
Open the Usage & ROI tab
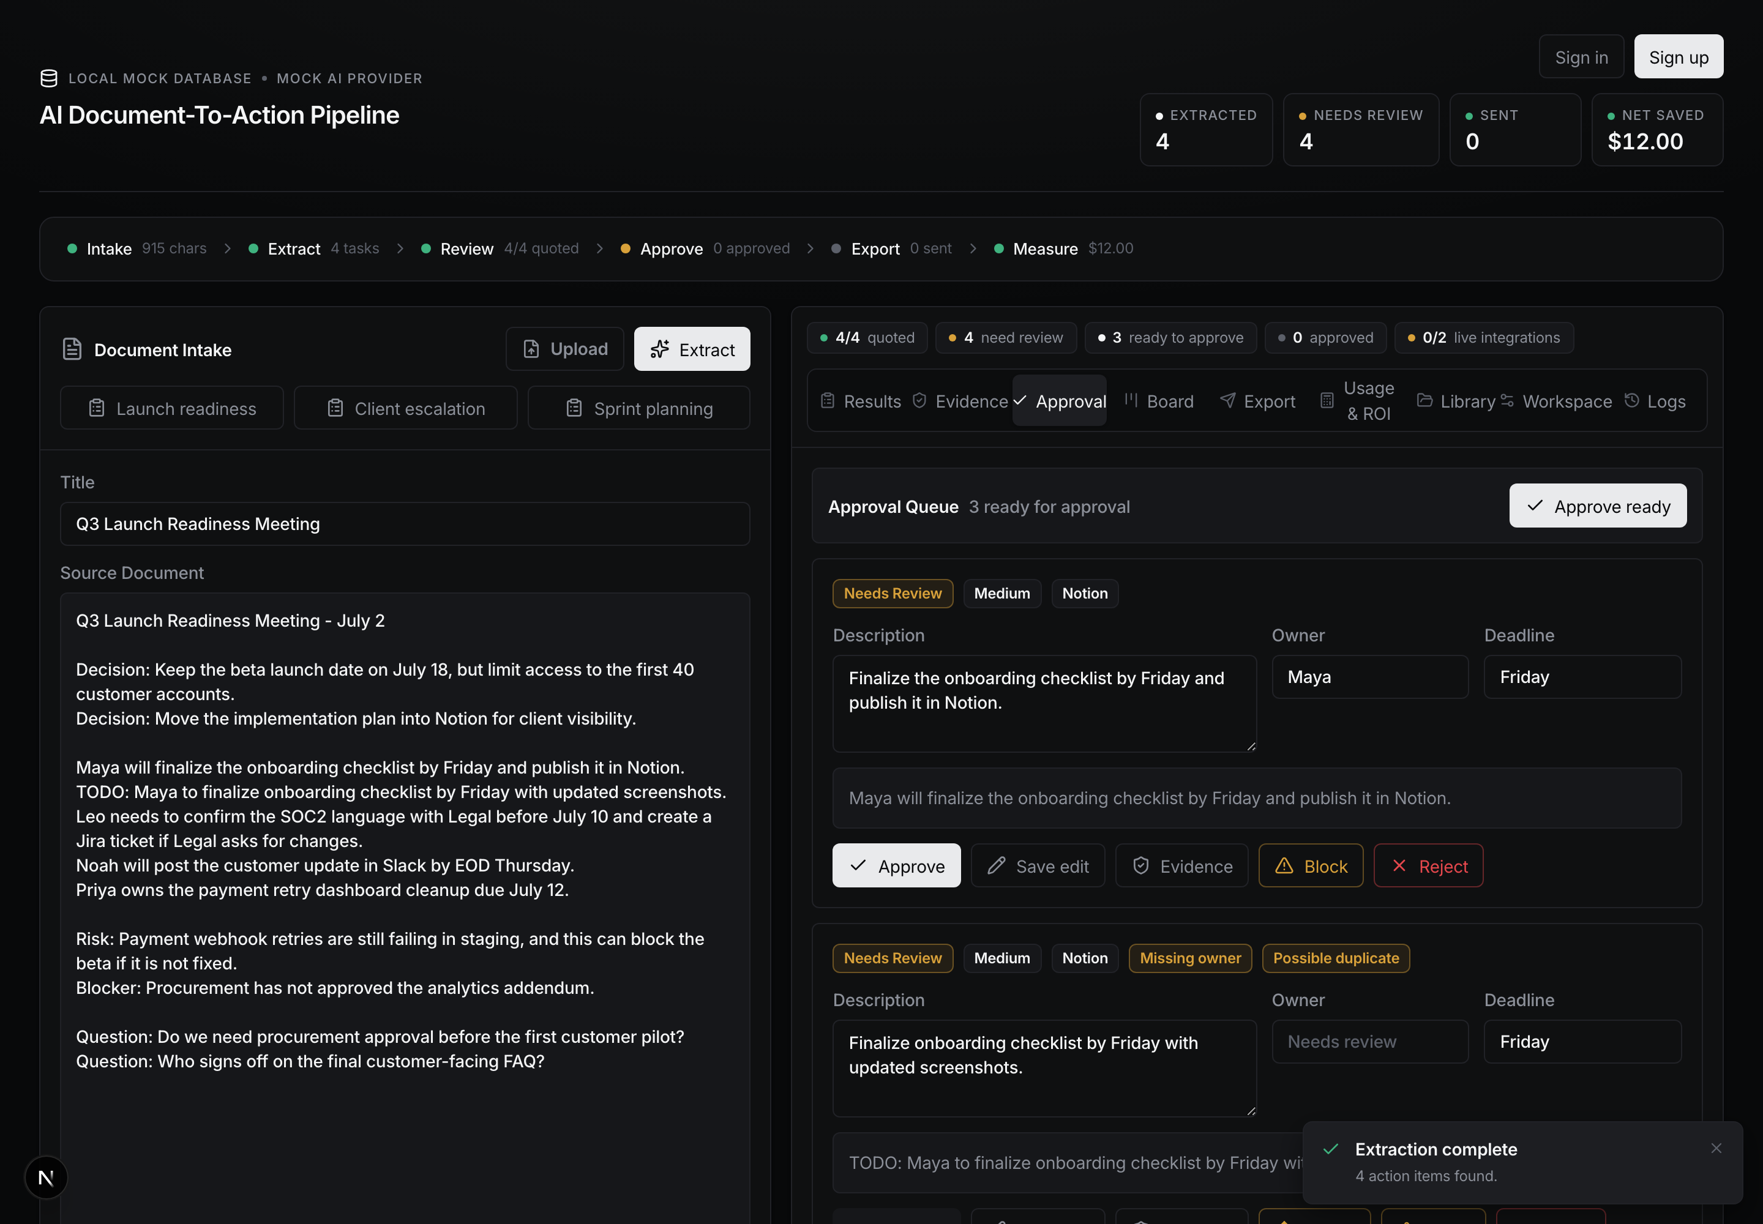(x=1357, y=401)
